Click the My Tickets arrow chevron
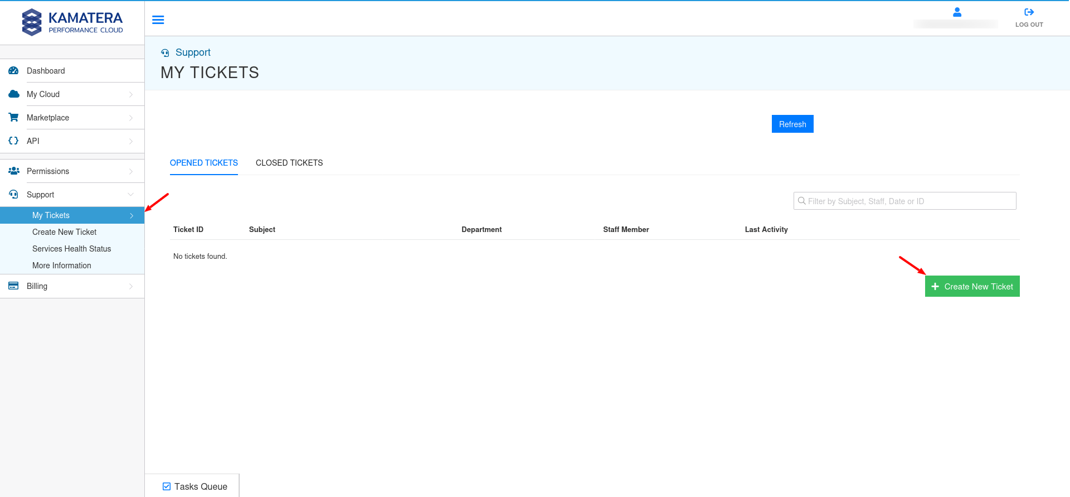This screenshot has height=497, width=1070. [x=132, y=215]
